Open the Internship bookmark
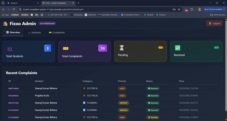 [108, 15]
